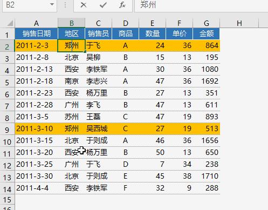Click amount cell 893
The height and width of the screenshot is (210, 268).
(x=207, y=117)
